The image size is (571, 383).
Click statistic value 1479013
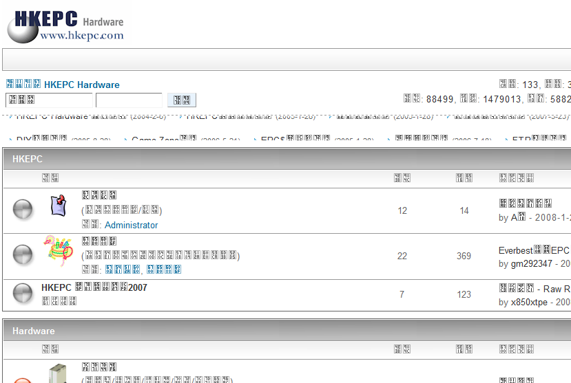[x=502, y=99]
